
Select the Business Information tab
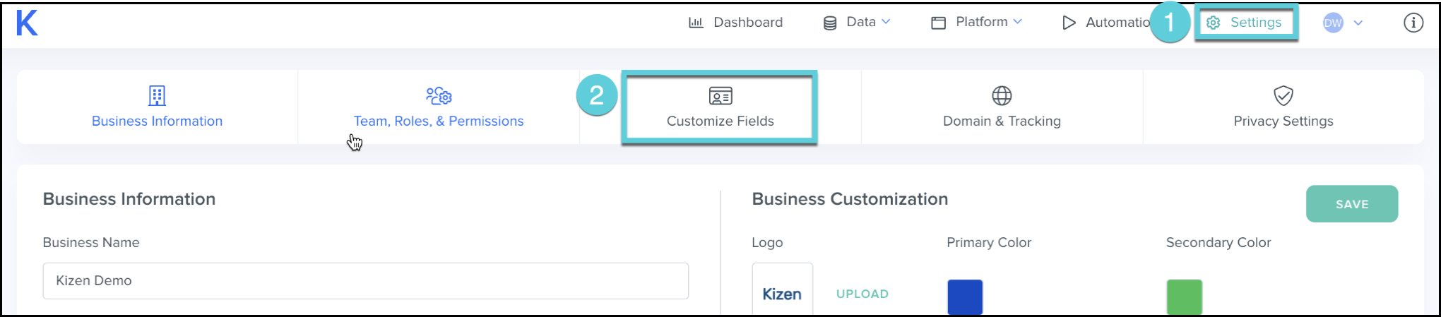point(157,107)
